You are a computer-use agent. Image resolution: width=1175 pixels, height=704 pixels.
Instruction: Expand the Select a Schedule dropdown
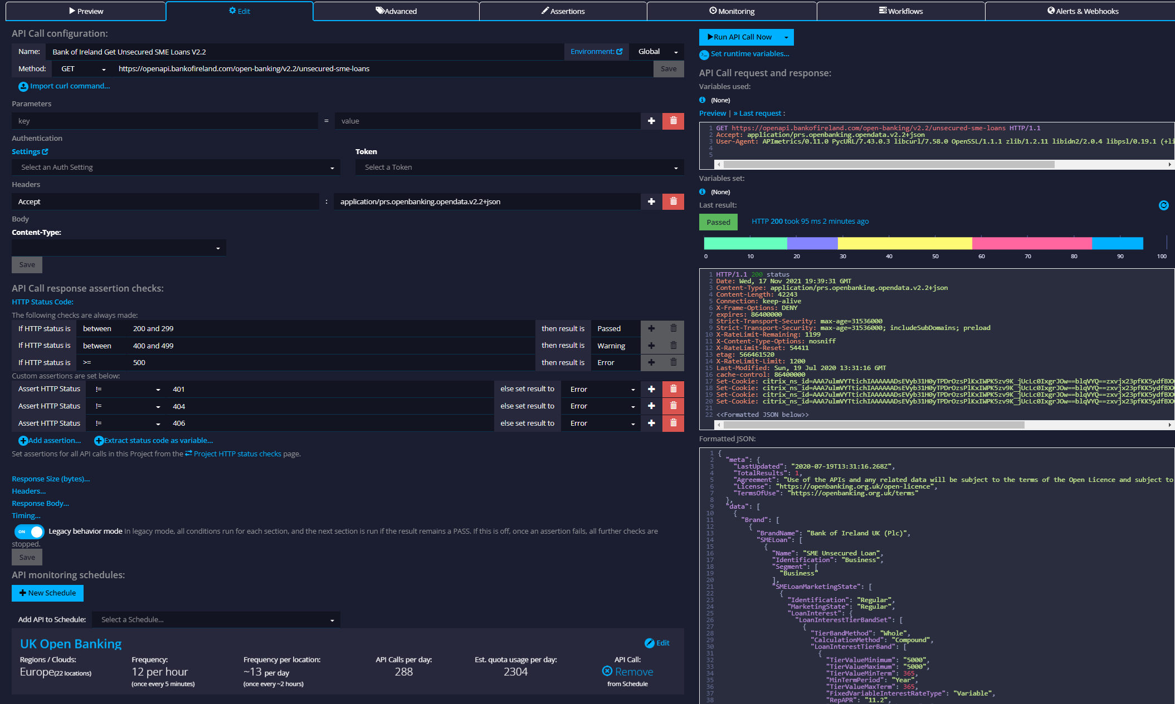[216, 619]
